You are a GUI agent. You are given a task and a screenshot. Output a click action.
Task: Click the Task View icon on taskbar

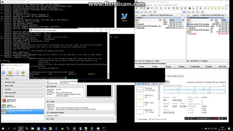point(15,128)
